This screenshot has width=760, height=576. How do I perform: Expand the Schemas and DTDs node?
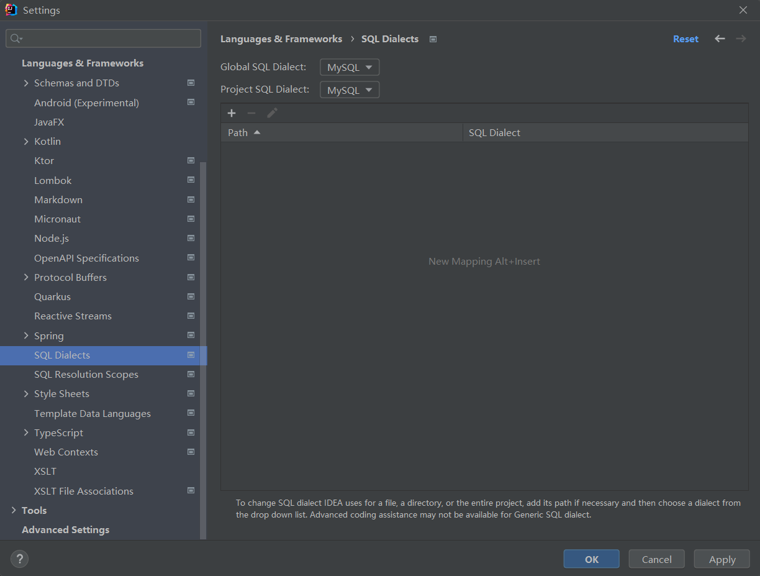click(26, 83)
